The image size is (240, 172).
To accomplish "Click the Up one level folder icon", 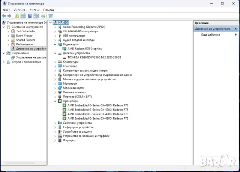I will [x=17, y=16].
